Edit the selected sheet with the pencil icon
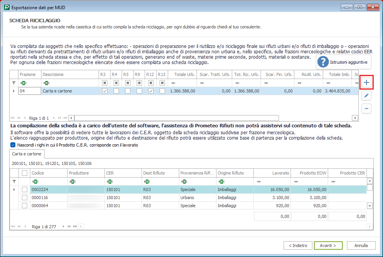 366,96
